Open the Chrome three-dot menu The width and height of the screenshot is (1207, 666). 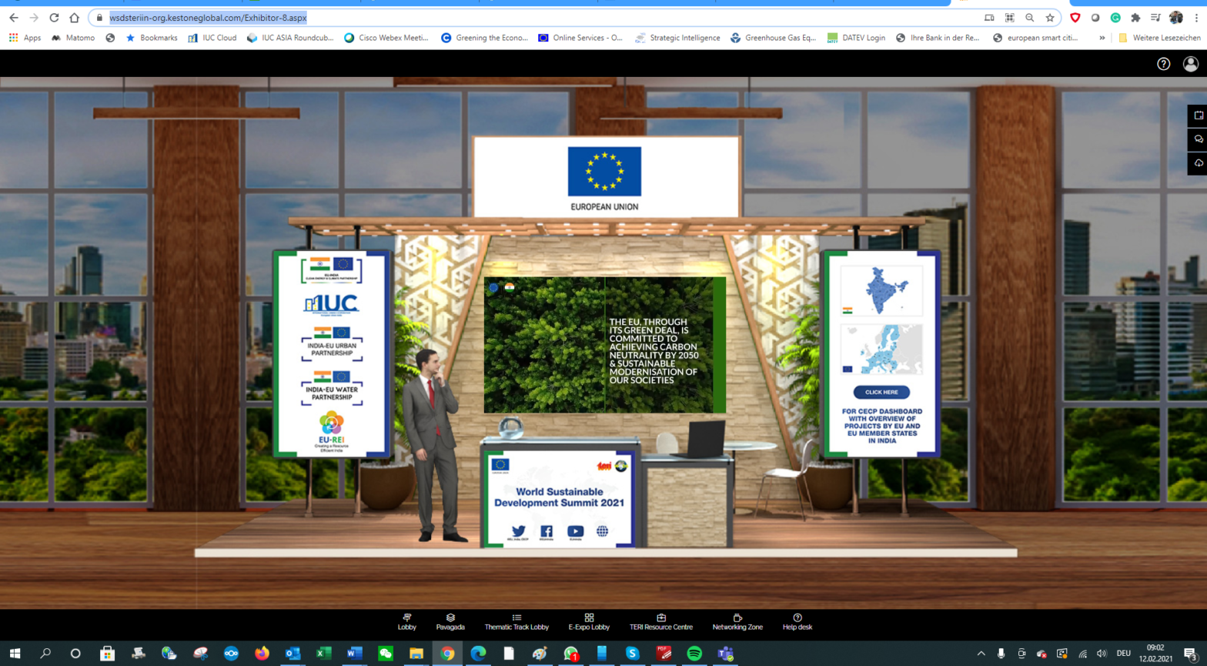1195,18
